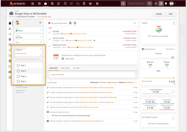The width and height of the screenshot is (187, 132).
Task: Open the mail envelope icon in top bar
Action: tap(90, 4)
